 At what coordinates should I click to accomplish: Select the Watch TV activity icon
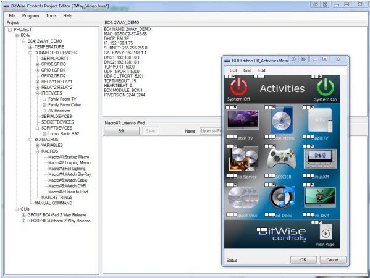coord(243,120)
